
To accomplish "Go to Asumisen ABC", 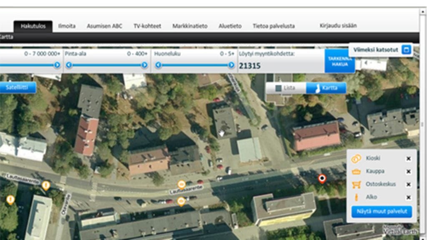I will tap(104, 26).
